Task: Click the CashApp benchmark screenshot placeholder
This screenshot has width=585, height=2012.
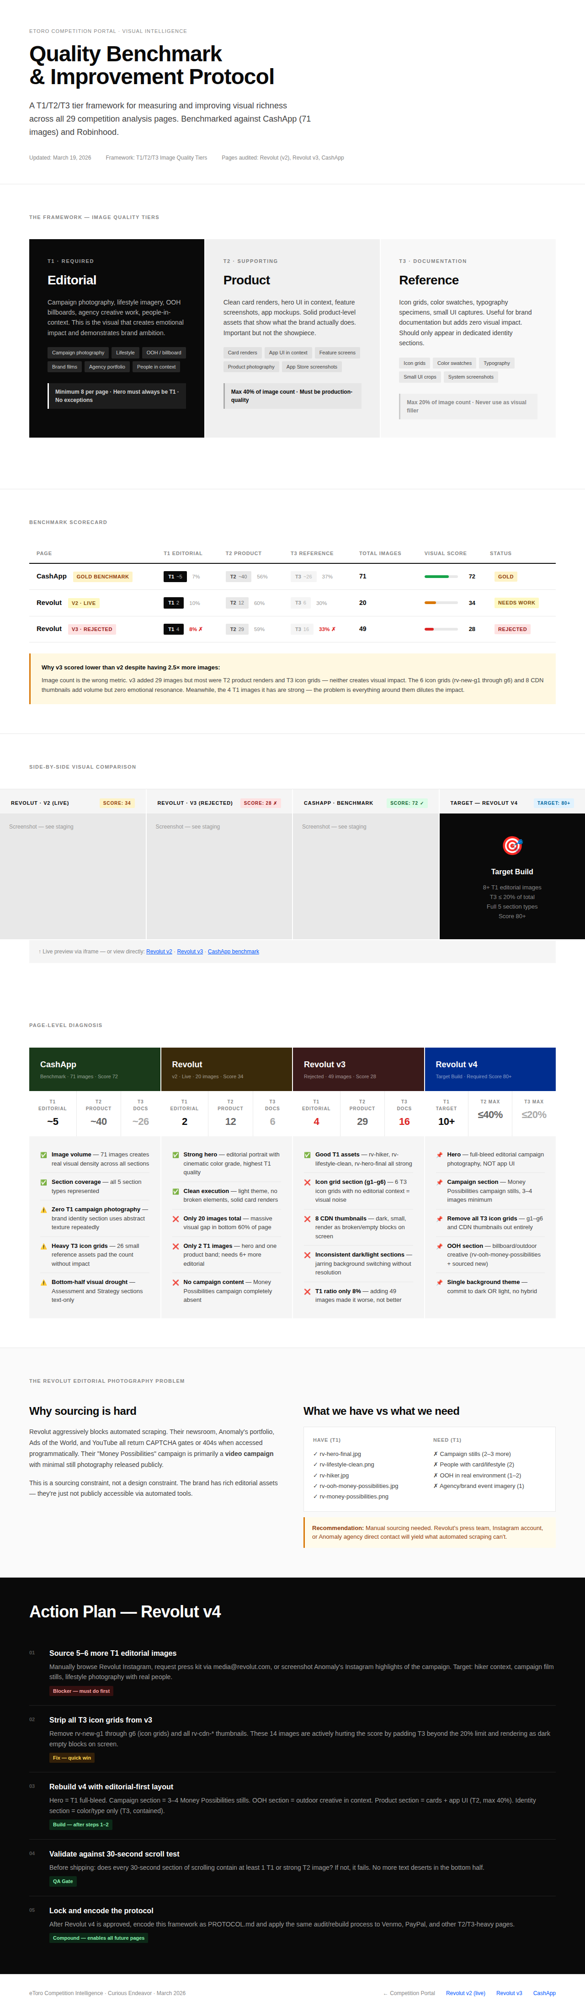Action: [x=366, y=876]
